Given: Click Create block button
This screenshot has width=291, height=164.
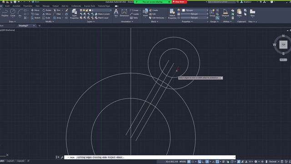Looking at the screenshot, I should 154,10.
